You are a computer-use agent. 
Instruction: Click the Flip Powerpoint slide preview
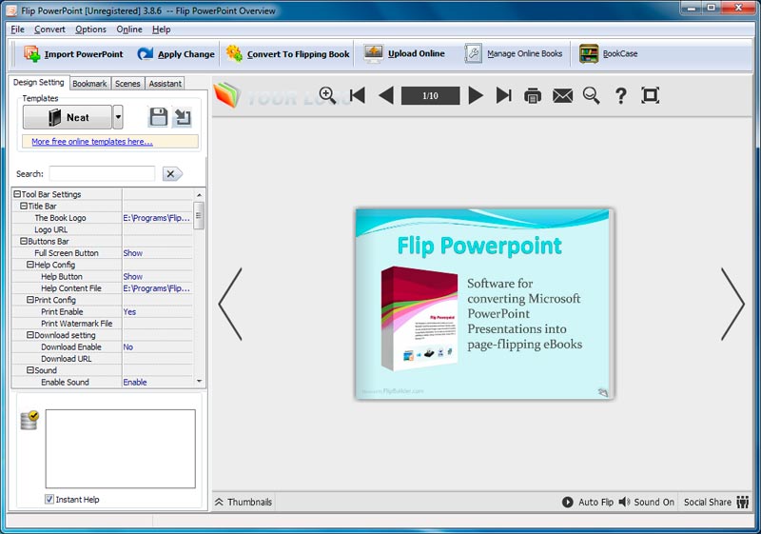[x=483, y=305]
